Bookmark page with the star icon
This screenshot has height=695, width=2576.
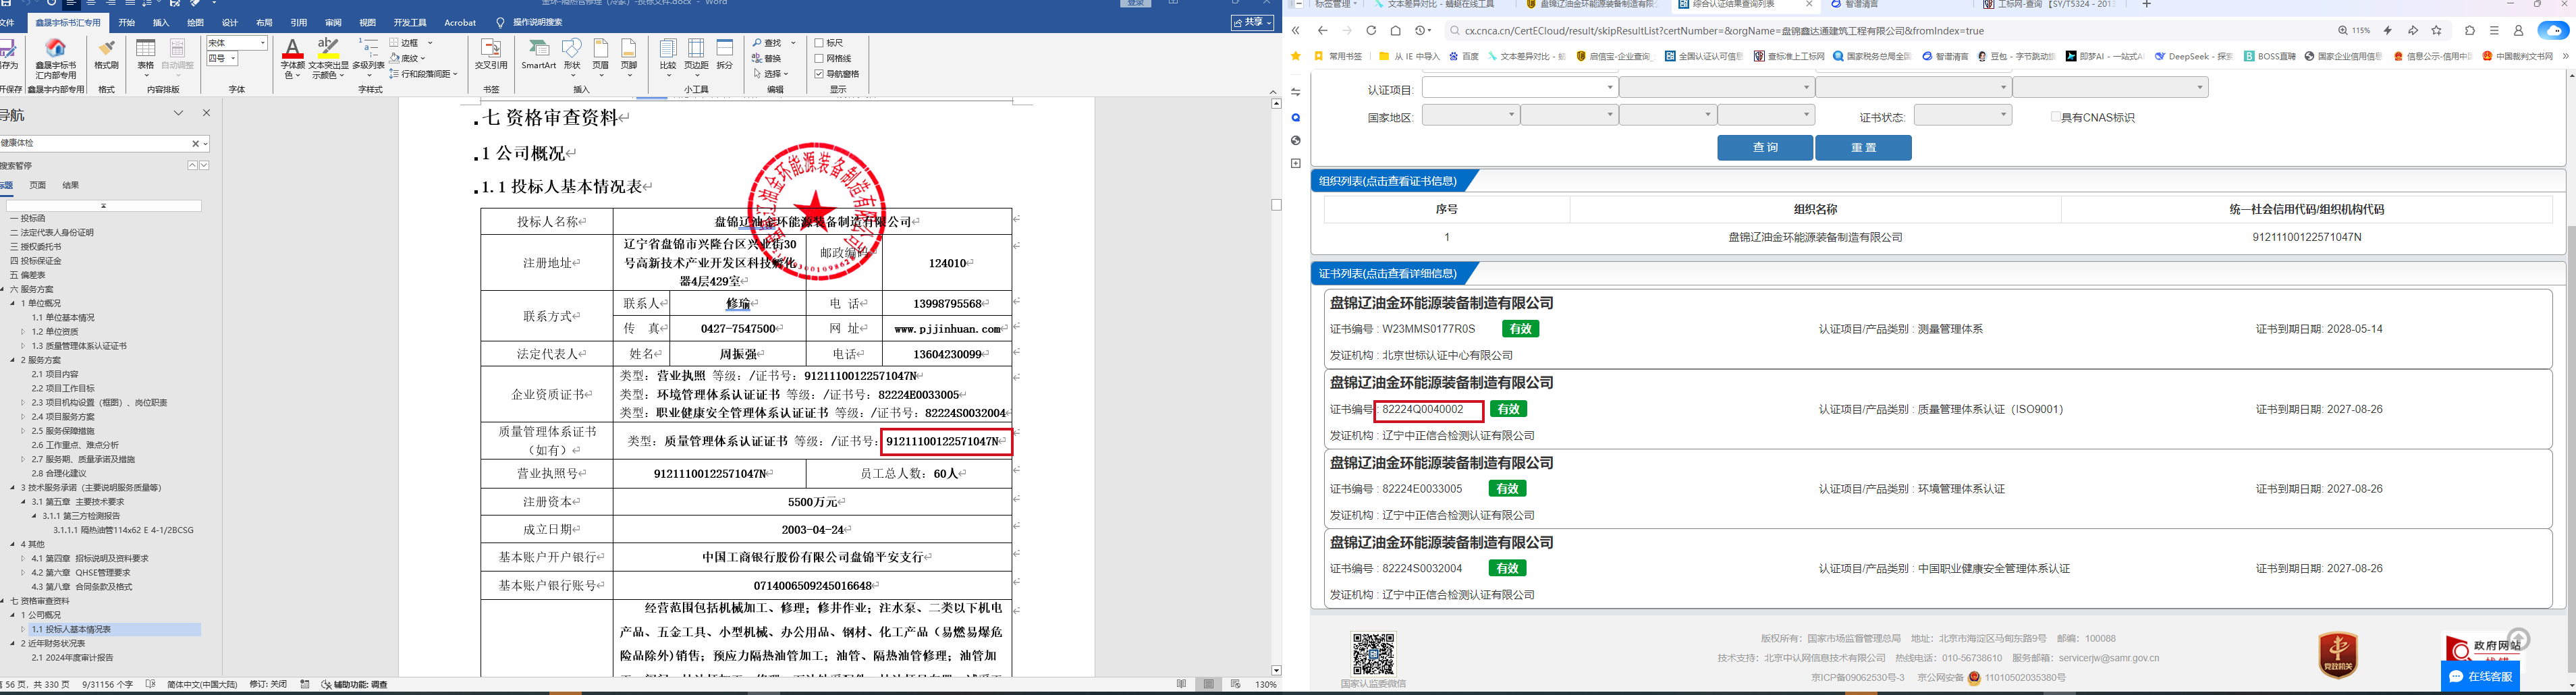click(2437, 31)
